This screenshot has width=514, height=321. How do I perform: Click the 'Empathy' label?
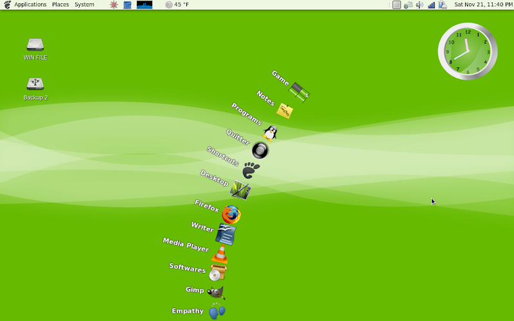(x=188, y=311)
